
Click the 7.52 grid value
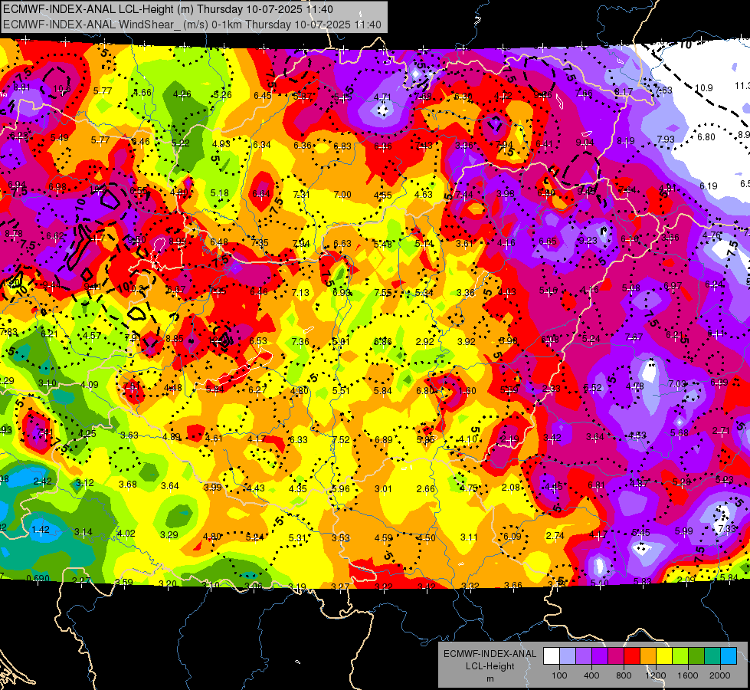341,439
